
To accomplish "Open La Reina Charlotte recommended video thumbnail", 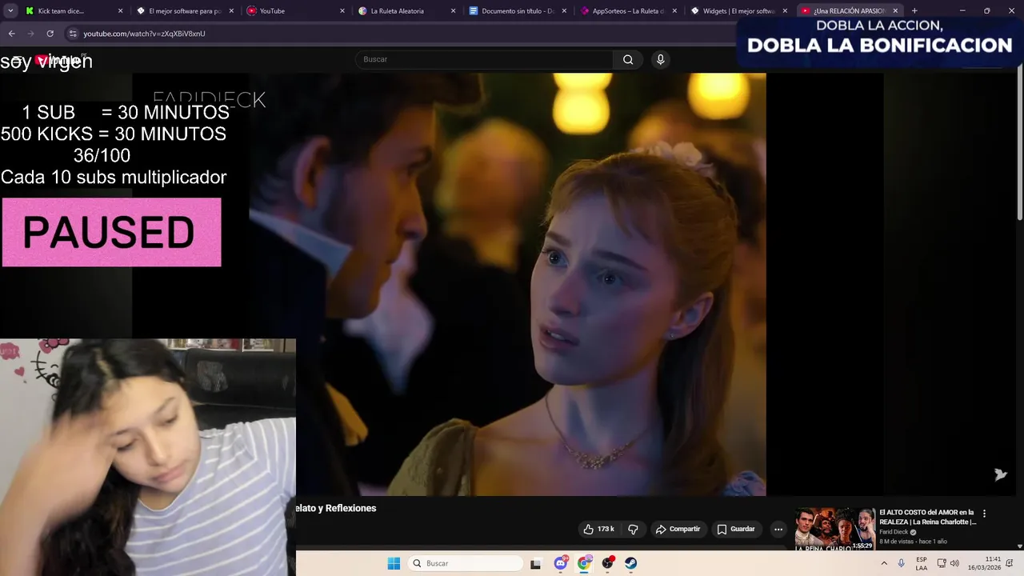I will 834,529.
